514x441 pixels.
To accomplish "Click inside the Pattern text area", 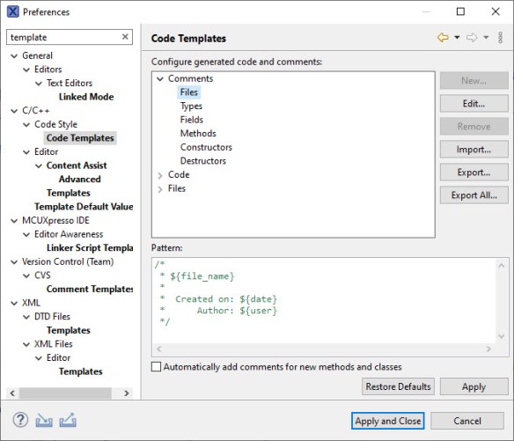I will (x=324, y=301).
